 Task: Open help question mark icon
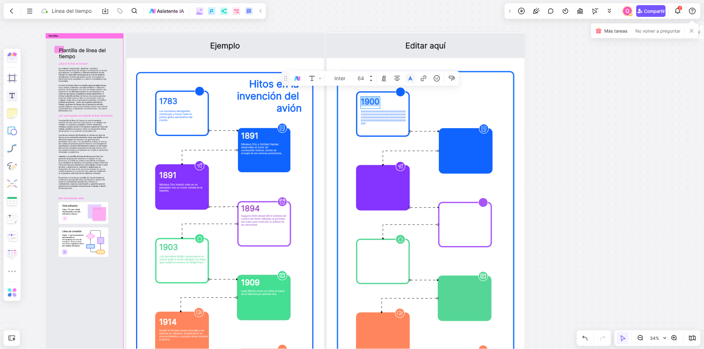(x=692, y=11)
